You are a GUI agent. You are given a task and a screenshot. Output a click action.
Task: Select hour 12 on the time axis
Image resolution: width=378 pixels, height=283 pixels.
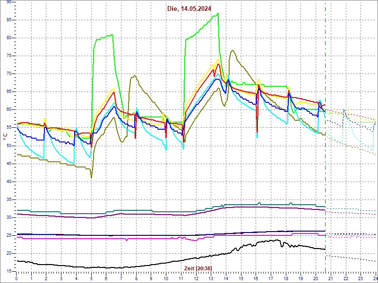point(196,278)
